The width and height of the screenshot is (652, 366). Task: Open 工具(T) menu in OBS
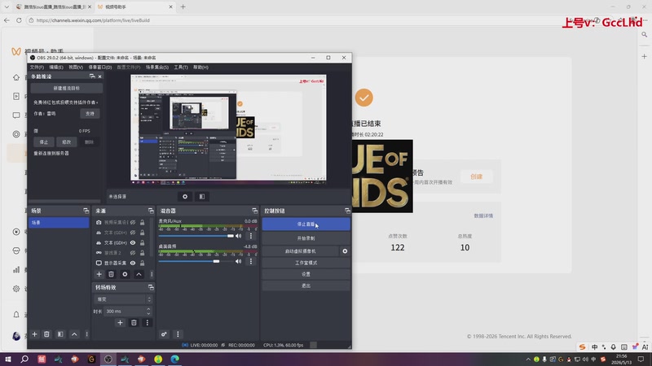(181, 68)
